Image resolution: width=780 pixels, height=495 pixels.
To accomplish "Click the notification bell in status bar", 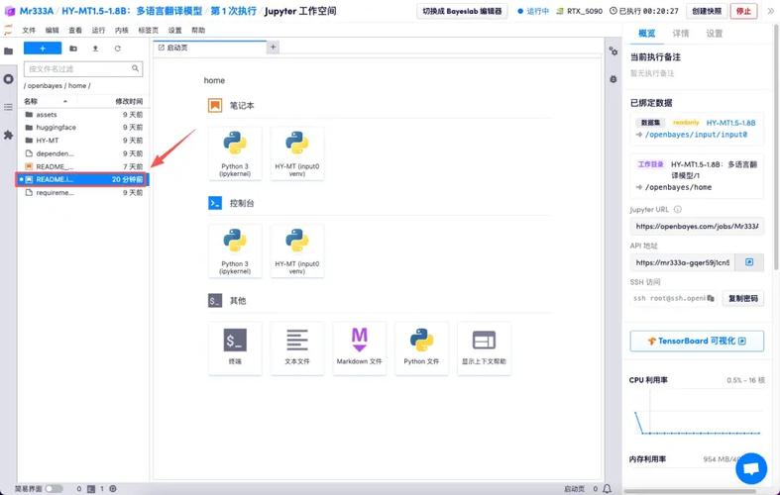I will click(607, 489).
